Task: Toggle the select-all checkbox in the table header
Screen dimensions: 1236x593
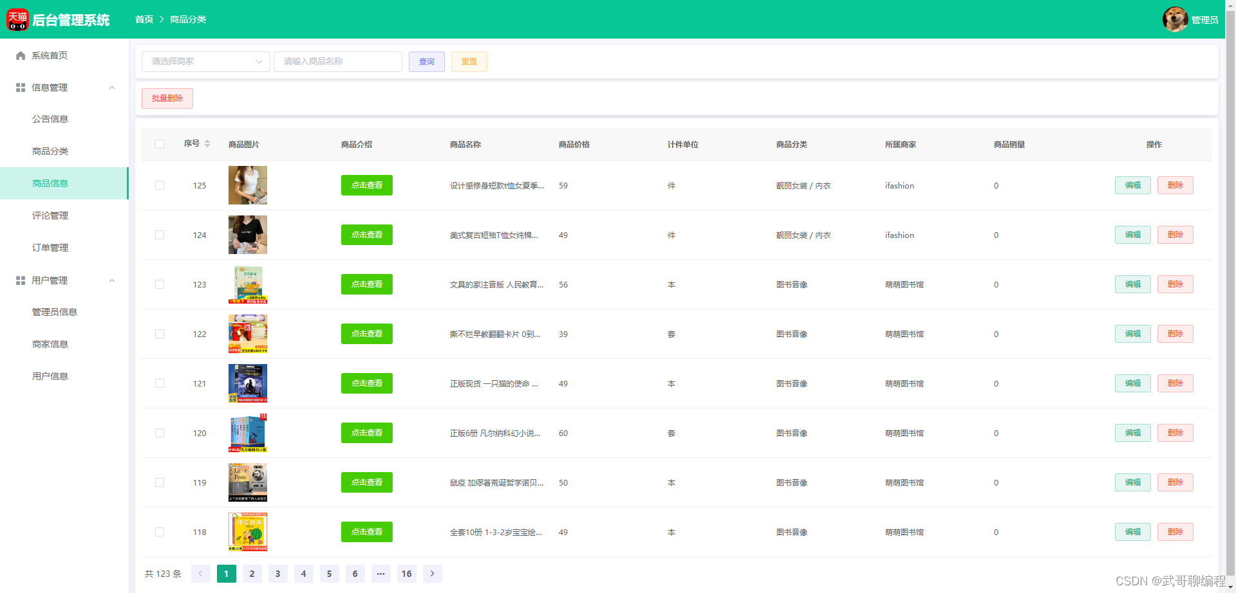Action: (160, 144)
